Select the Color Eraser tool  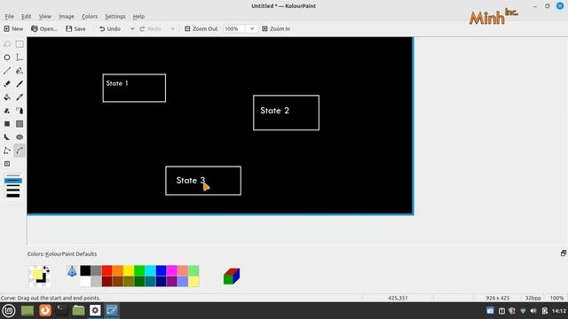point(7,111)
